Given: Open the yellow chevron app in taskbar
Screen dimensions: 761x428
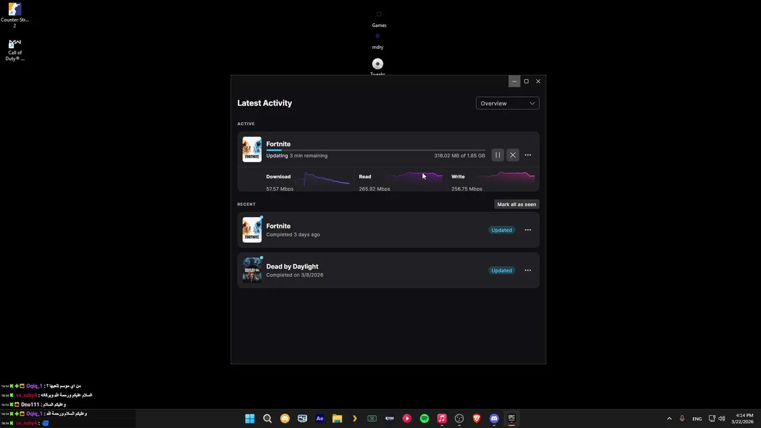Looking at the screenshot, I should point(354,418).
